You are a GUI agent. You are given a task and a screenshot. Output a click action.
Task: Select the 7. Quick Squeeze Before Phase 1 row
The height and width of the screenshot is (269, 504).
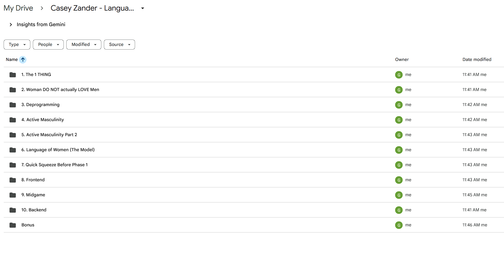tap(254, 165)
